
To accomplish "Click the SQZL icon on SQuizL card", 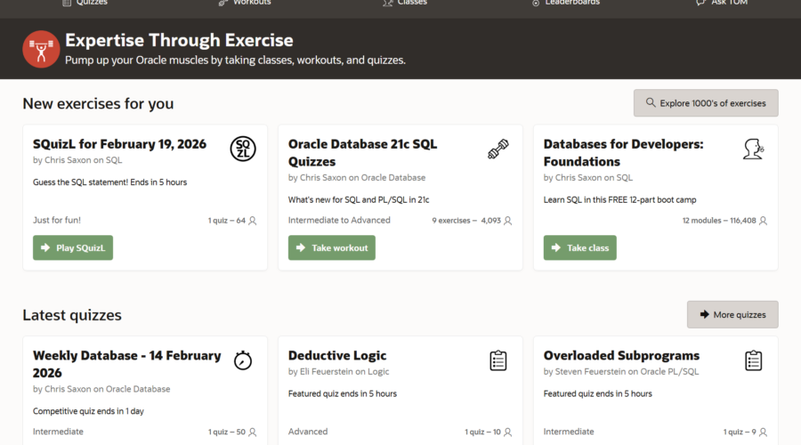I will coord(243,150).
